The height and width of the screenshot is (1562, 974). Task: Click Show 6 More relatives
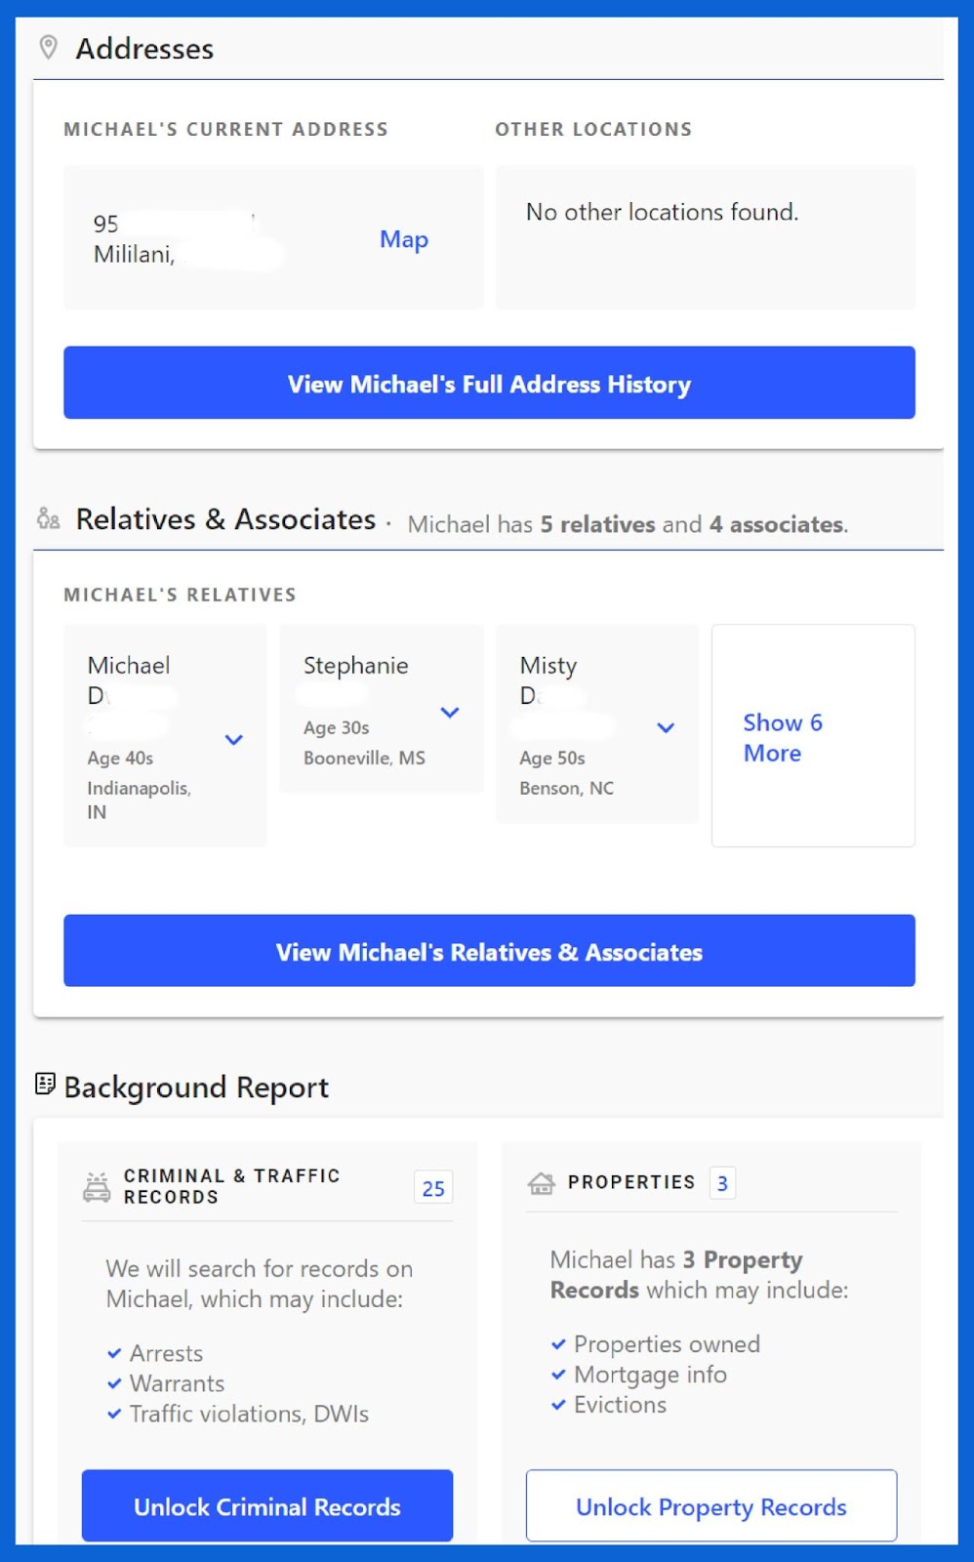[782, 737]
